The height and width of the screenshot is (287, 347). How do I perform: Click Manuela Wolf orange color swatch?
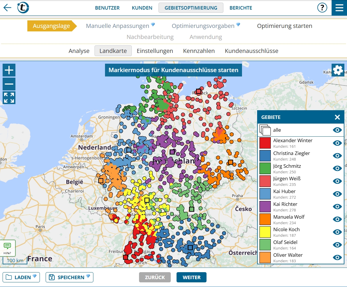pyautogui.click(x=265, y=219)
